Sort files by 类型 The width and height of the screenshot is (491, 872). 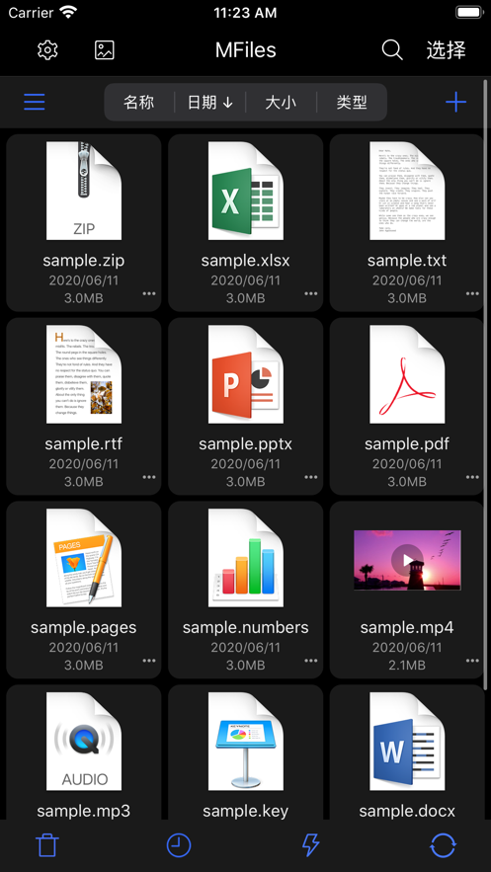click(352, 103)
